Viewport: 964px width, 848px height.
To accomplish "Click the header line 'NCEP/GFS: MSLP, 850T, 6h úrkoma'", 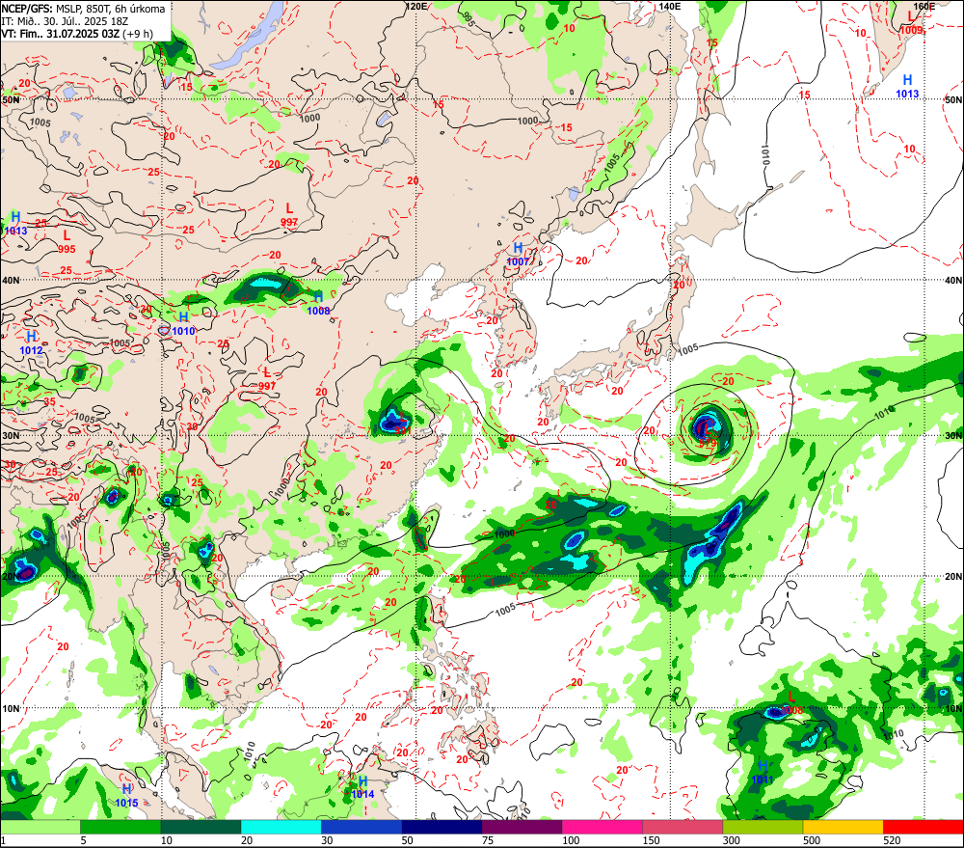I will pyautogui.click(x=84, y=9).
